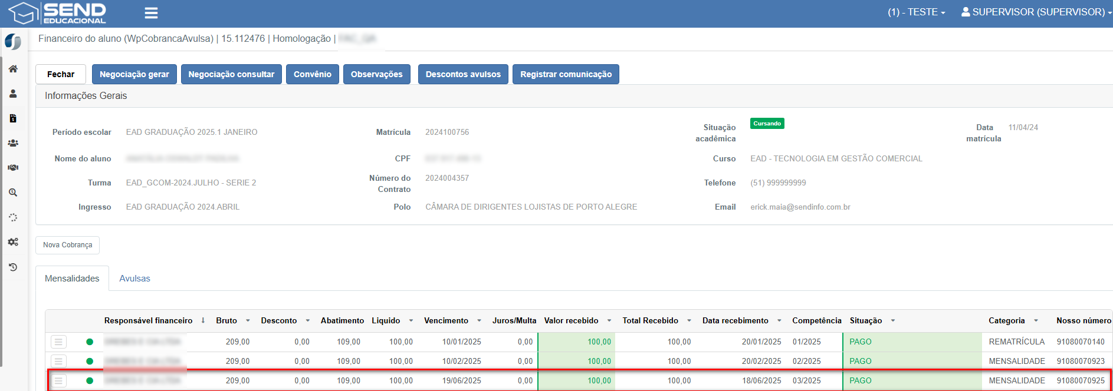Click the blue swirl logo in the sidebar
Image resolution: width=1113 pixels, height=391 pixels.
(x=13, y=42)
